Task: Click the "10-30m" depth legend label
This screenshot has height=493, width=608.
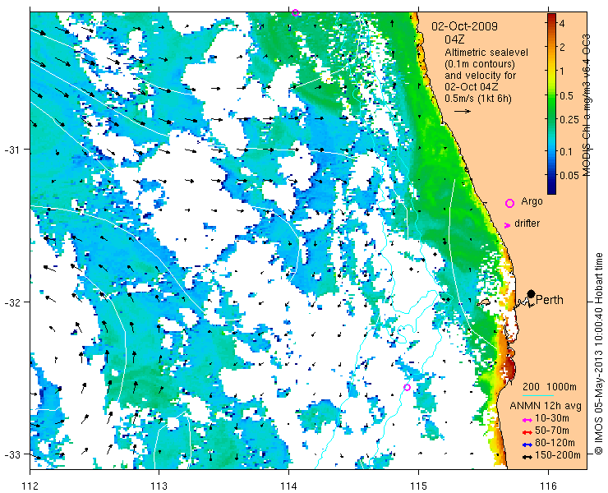Action: [552, 418]
